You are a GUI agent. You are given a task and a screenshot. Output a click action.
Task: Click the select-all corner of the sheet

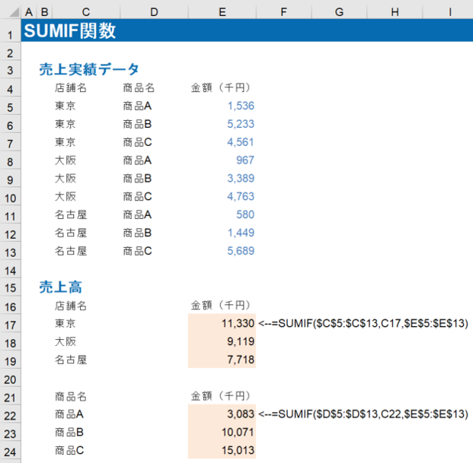(9, 12)
